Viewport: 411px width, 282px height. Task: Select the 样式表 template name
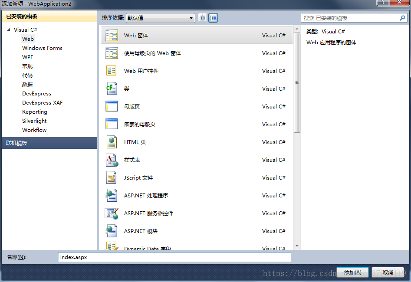(132, 160)
